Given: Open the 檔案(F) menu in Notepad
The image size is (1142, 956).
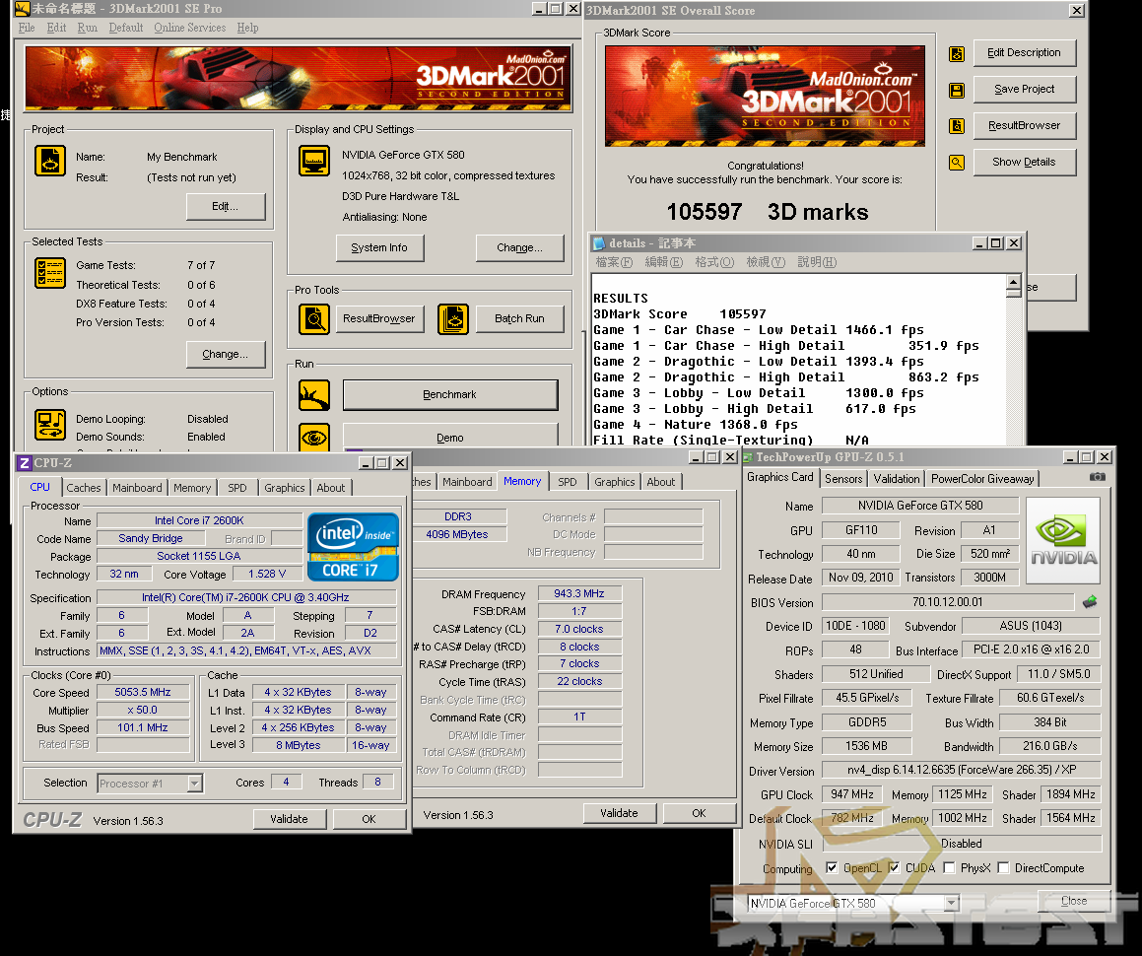Looking at the screenshot, I should click(614, 262).
